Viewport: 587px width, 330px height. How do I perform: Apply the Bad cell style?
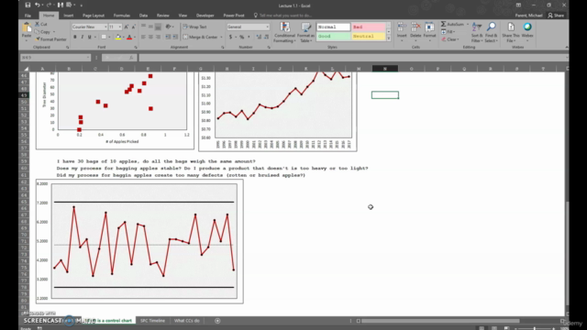[x=369, y=27]
